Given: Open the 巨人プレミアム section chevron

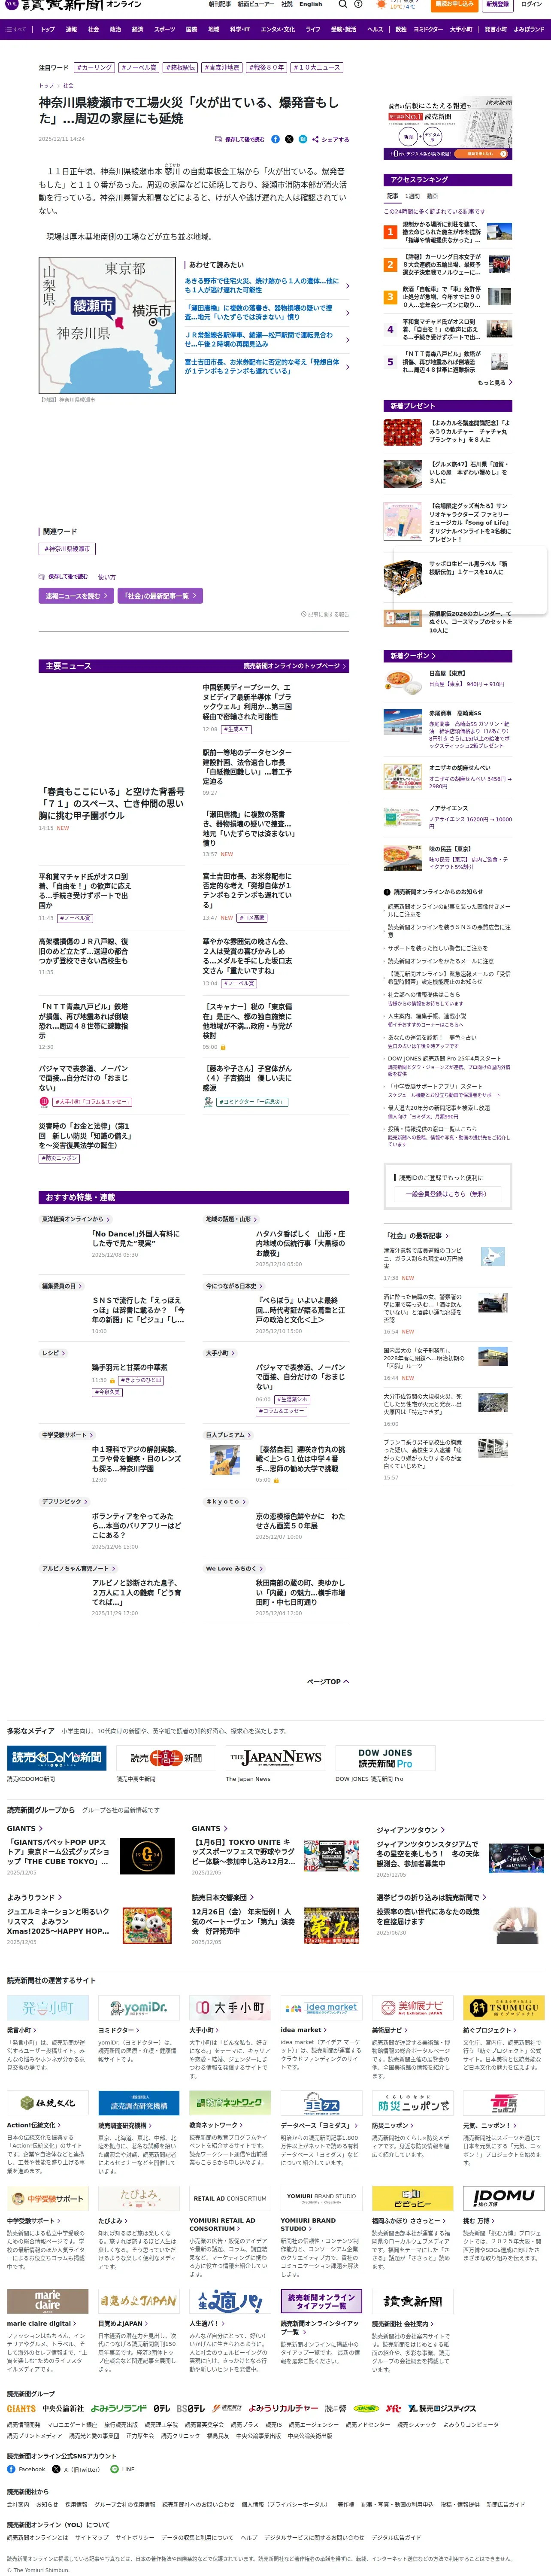Looking at the screenshot, I should click(x=249, y=1435).
